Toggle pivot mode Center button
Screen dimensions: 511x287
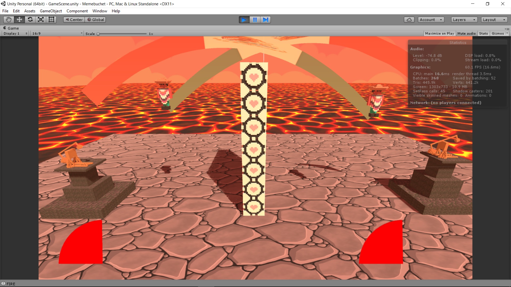click(74, 20)
